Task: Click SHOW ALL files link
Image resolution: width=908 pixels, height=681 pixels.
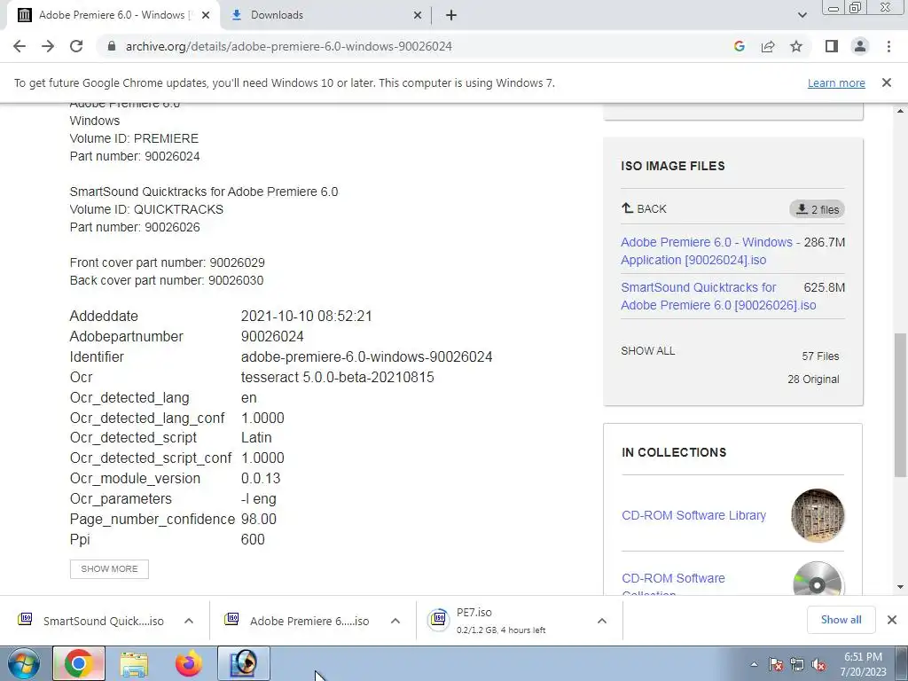Action: [x=648, y=351]
